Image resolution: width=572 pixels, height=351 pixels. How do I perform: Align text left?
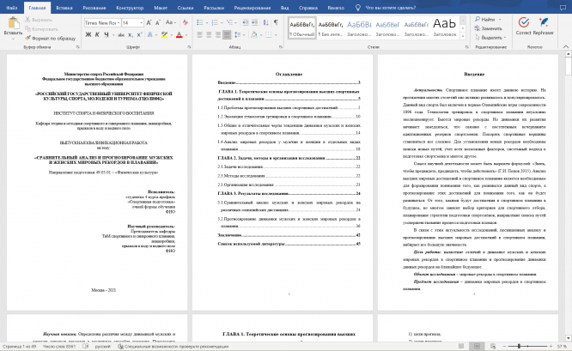(200, 35)
